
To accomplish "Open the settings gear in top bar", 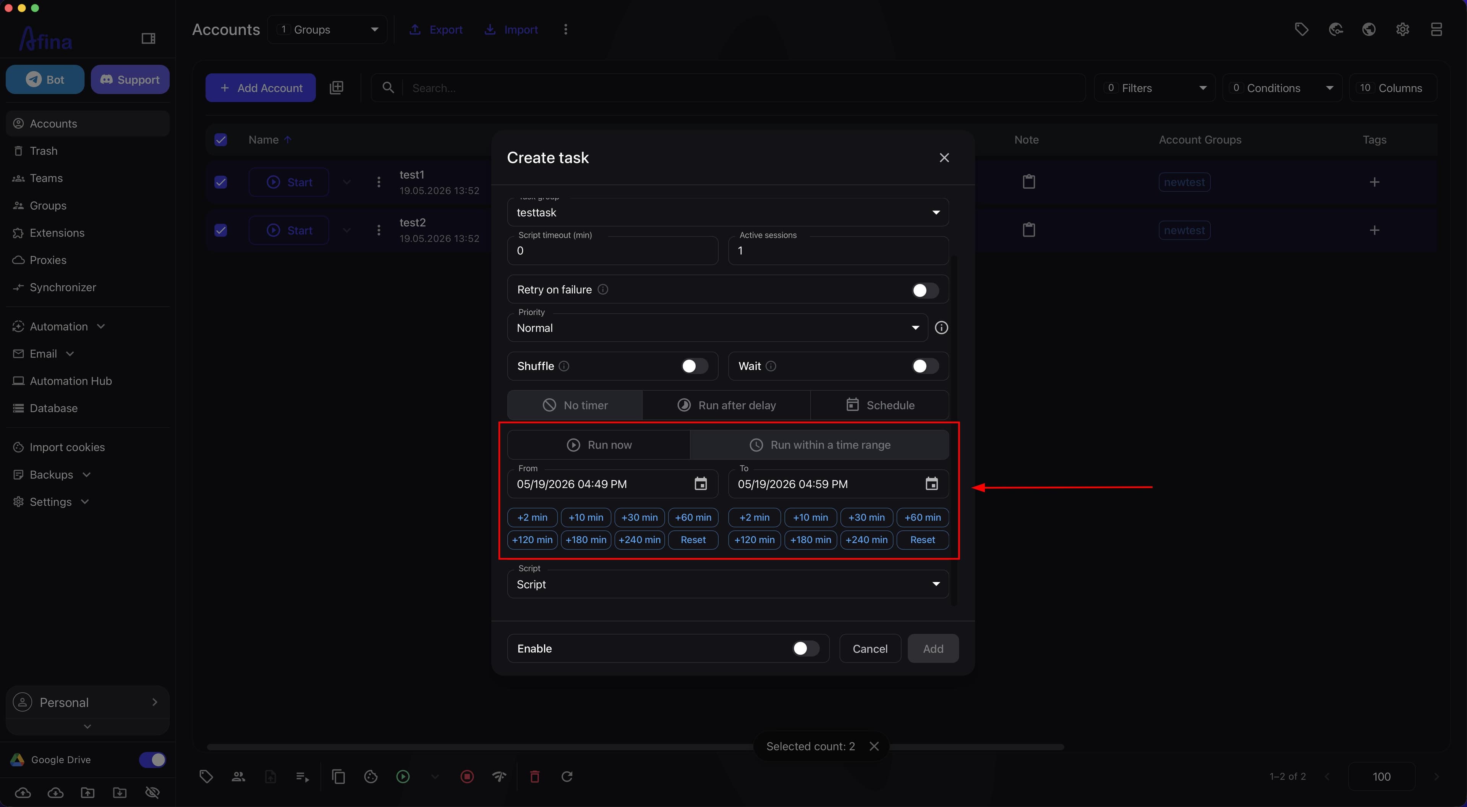I will [x=1403, y=29].
